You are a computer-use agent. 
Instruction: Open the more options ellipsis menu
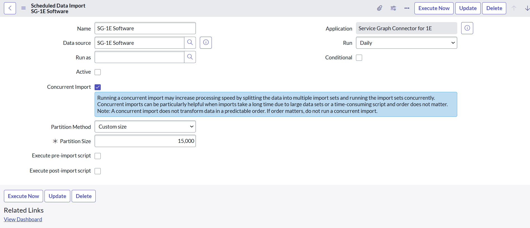click(x=407, y=8)
